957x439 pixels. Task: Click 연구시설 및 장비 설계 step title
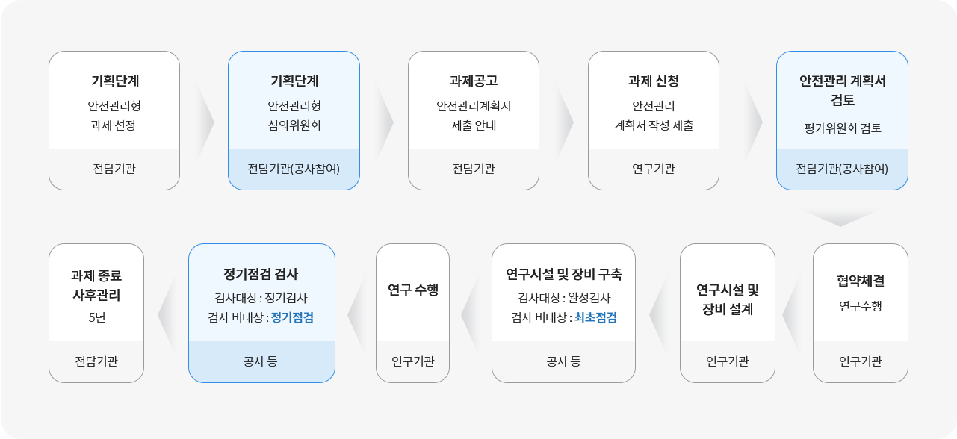pyautogui.click(x=728, y=299)
